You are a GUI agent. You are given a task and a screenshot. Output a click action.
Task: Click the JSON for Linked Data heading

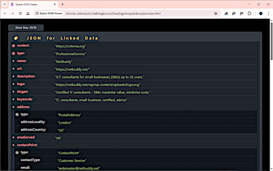[x=62, y=38]
